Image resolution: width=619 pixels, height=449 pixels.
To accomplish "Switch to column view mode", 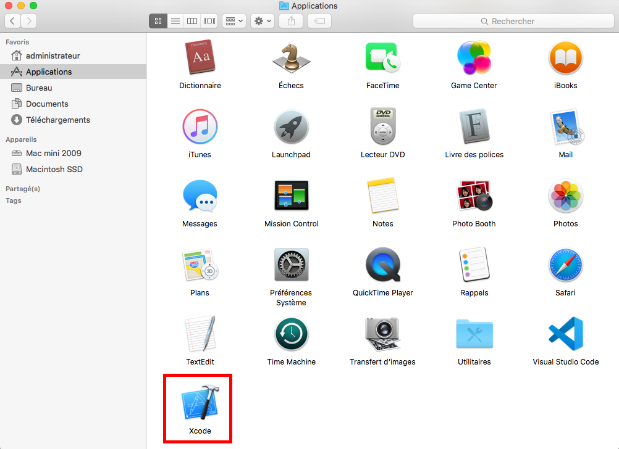I will 192,21.
